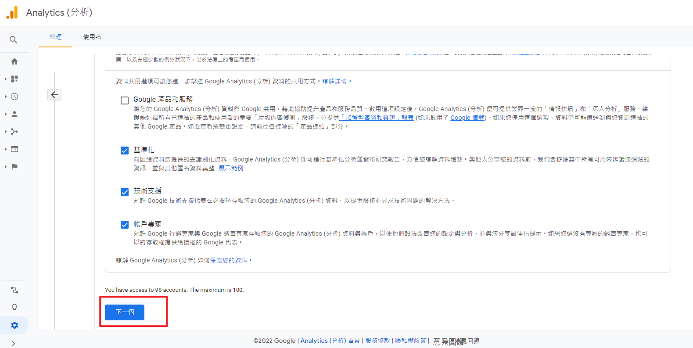Click the Google Analytics logo
The height and width of the screenshot is (348, 693).
coord(12,12)
